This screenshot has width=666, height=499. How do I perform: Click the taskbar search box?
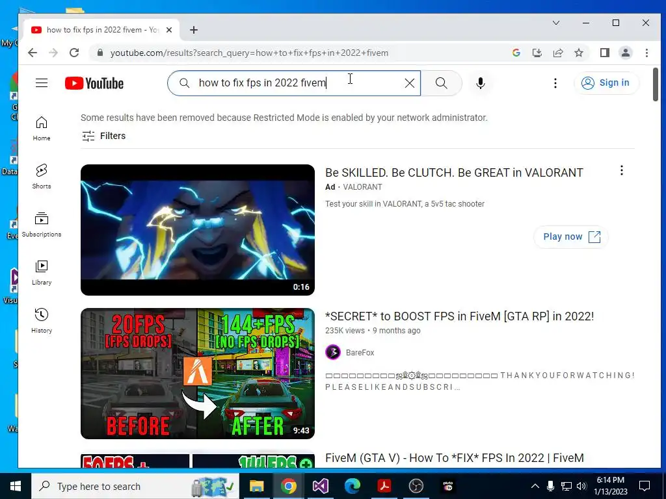tap(135, 486)
